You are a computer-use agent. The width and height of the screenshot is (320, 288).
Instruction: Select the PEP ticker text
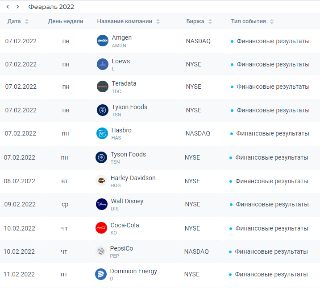pos(115,256)
